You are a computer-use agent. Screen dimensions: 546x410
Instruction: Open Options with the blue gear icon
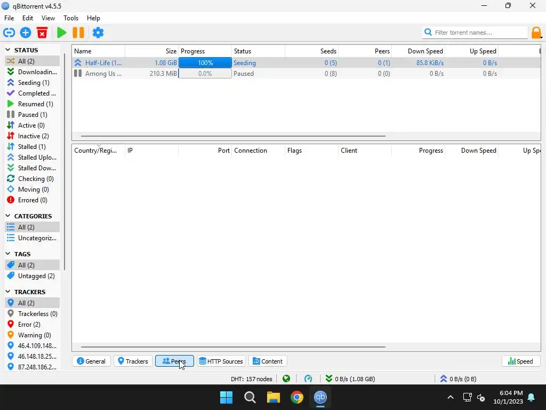(x=98, y=33)
